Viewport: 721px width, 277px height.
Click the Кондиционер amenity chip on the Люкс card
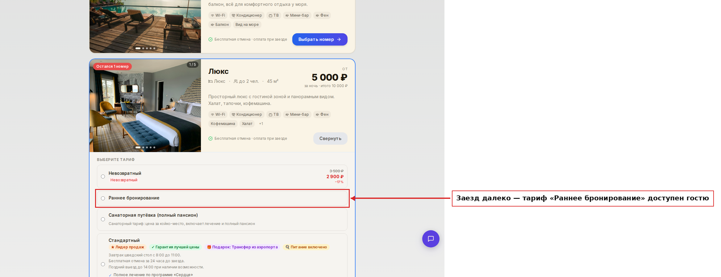click(247, 114)
